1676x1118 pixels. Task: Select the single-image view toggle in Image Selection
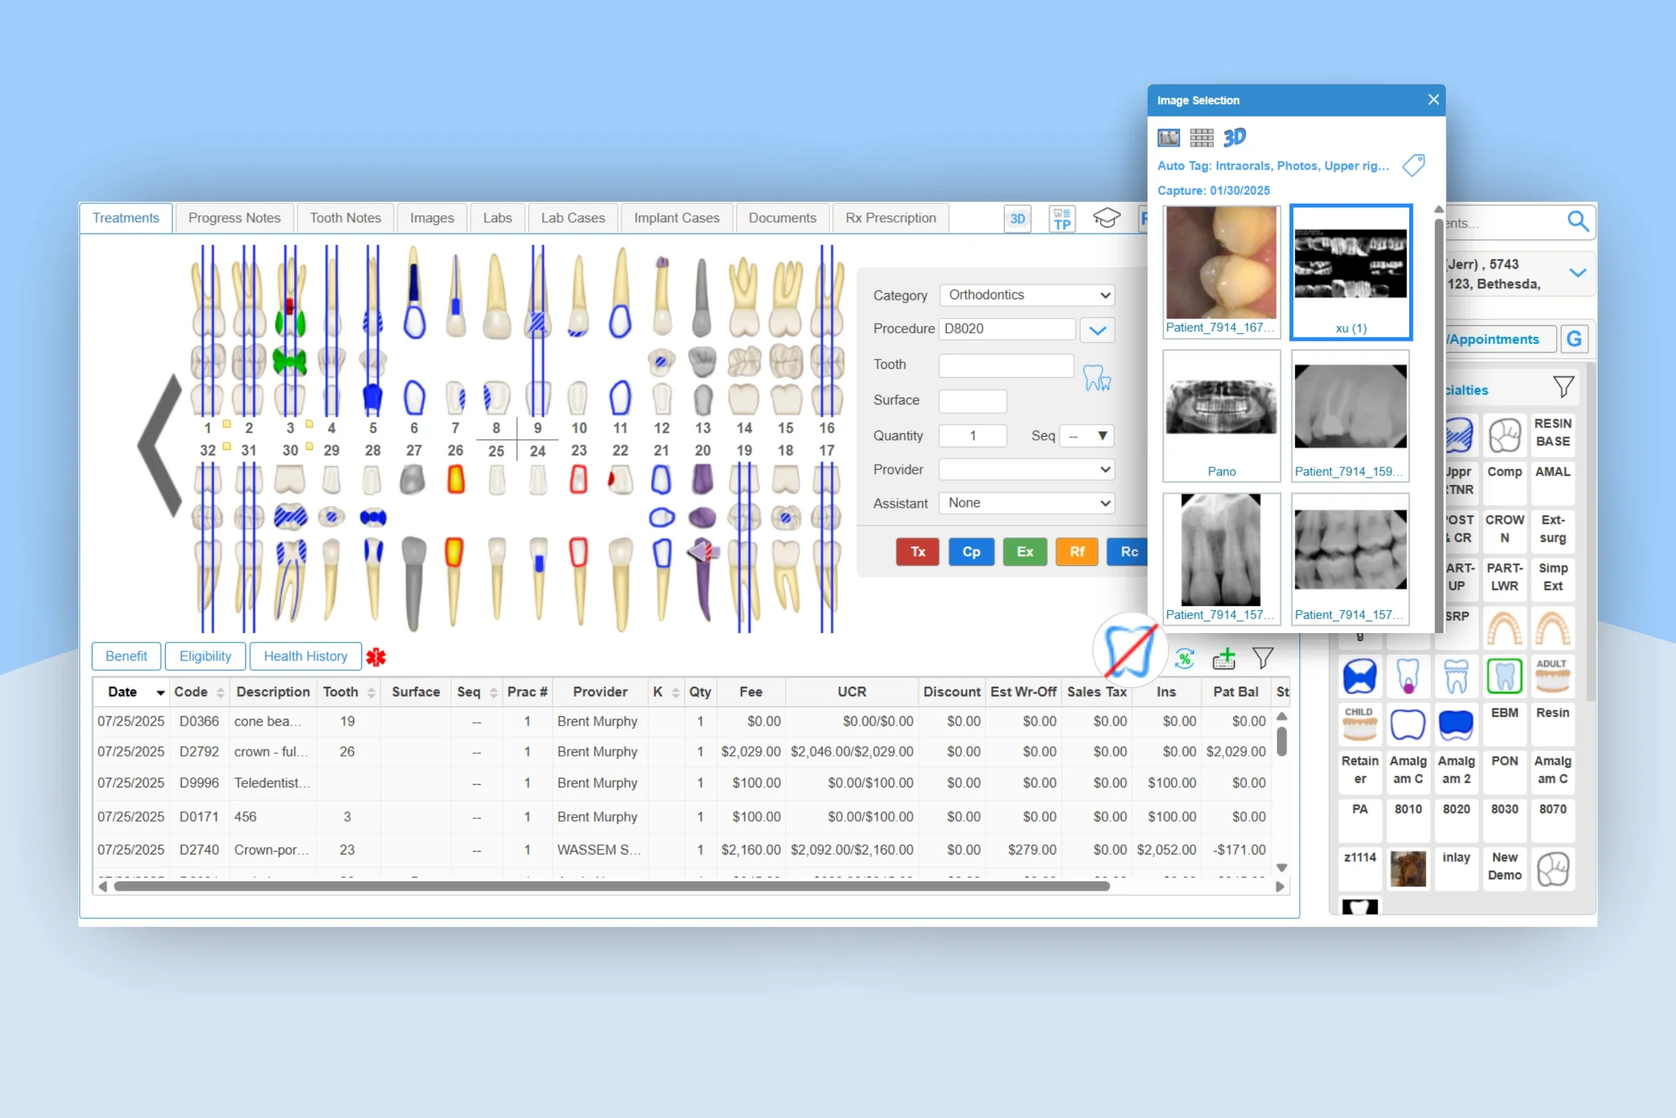(1168, 137)
